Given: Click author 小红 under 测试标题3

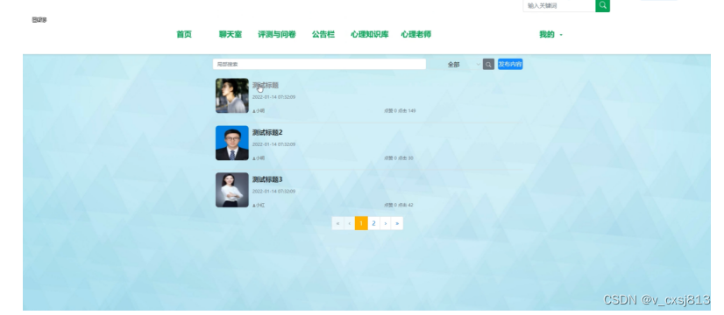Looking at the screenshot, I should point(259,206).
